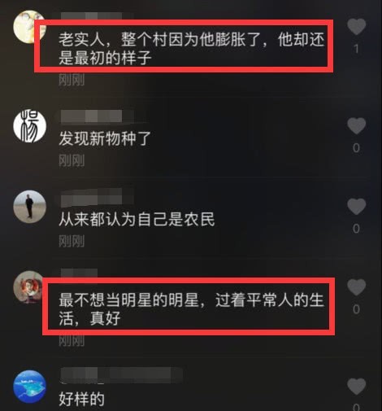Viewport: 382px width, 411px height.
Task: Tap heart icon next to 好样的
Action: [x=356, y=387]
